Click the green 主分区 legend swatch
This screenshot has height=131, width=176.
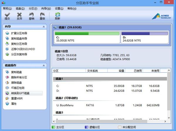click(x=53, y=127)
